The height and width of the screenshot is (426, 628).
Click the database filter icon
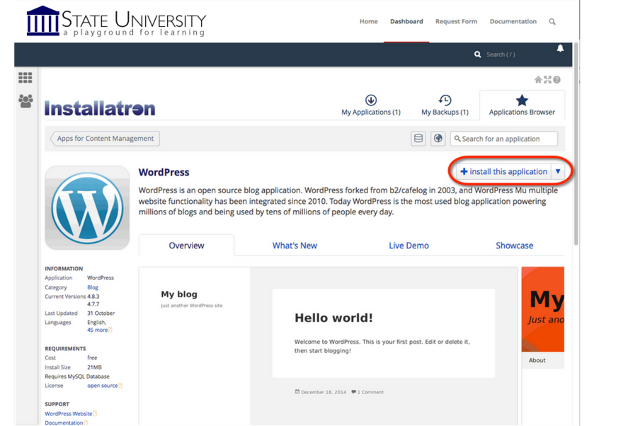[x=418, y=139]
